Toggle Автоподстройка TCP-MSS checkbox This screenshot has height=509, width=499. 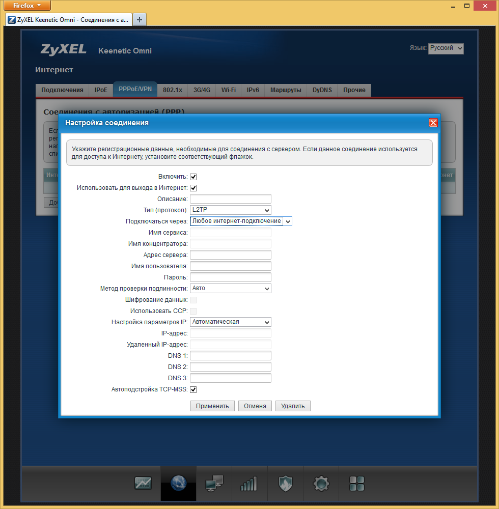click(193, 389)
